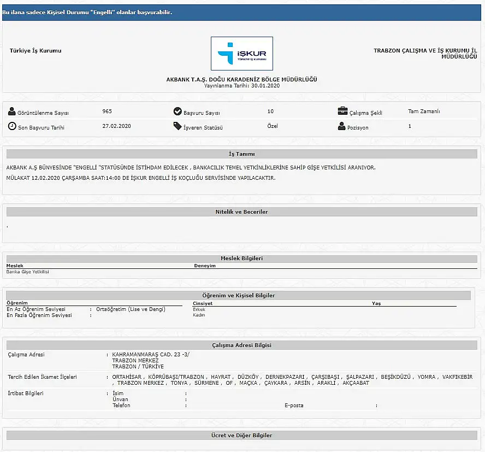Click the work type value 'Tam Zamanlı'

(424, 111)
